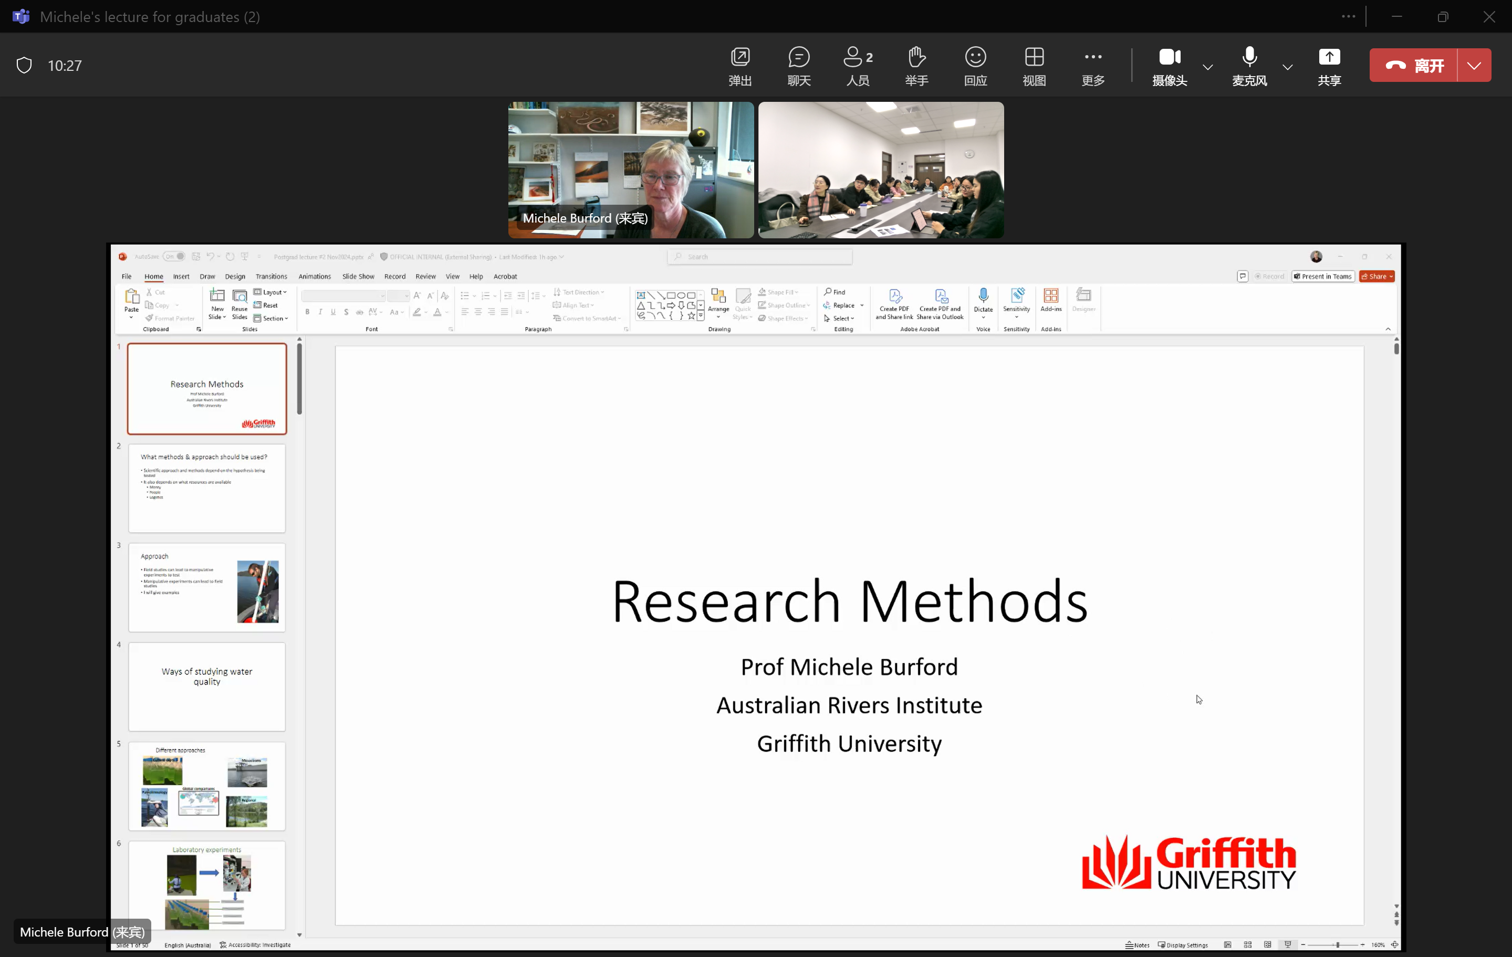Image resolution: width=1512 pixels, height=957 pixels.
Task: Toggle AutoSave switch in PowerPoint
Action: point(174,257)
